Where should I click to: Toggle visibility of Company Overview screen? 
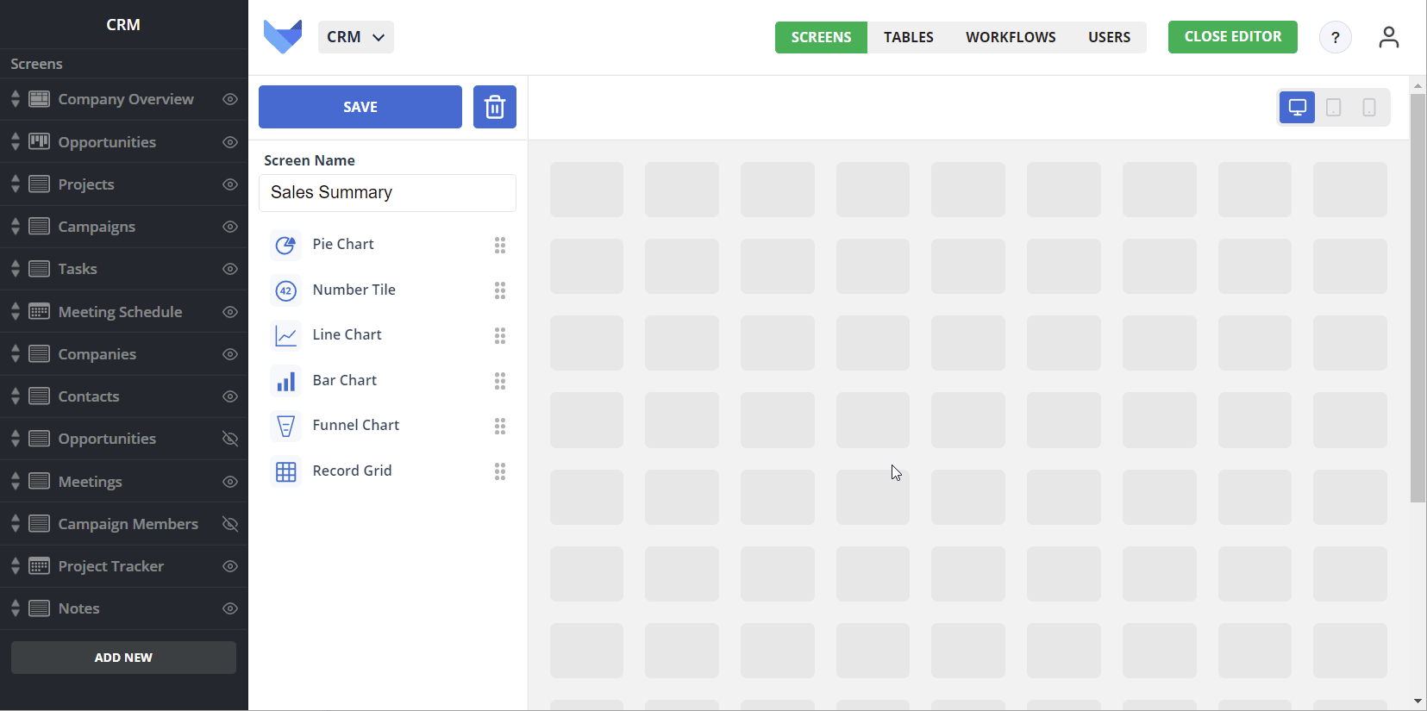coord(230,99)
